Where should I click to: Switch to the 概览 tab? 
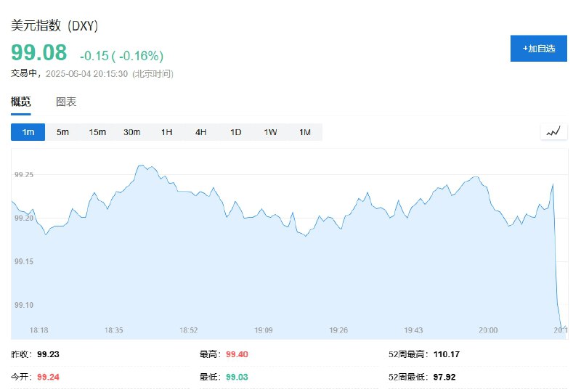pyautogui.click(x=21, y=102)
